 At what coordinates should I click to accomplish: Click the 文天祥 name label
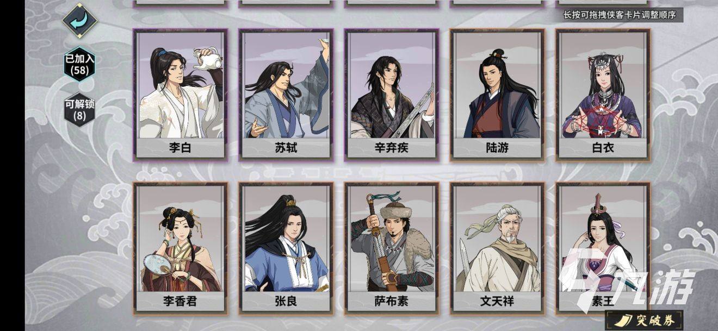[497, 301]
